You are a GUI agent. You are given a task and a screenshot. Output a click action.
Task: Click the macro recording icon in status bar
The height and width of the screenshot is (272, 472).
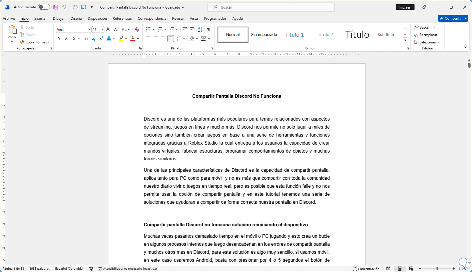91,269
